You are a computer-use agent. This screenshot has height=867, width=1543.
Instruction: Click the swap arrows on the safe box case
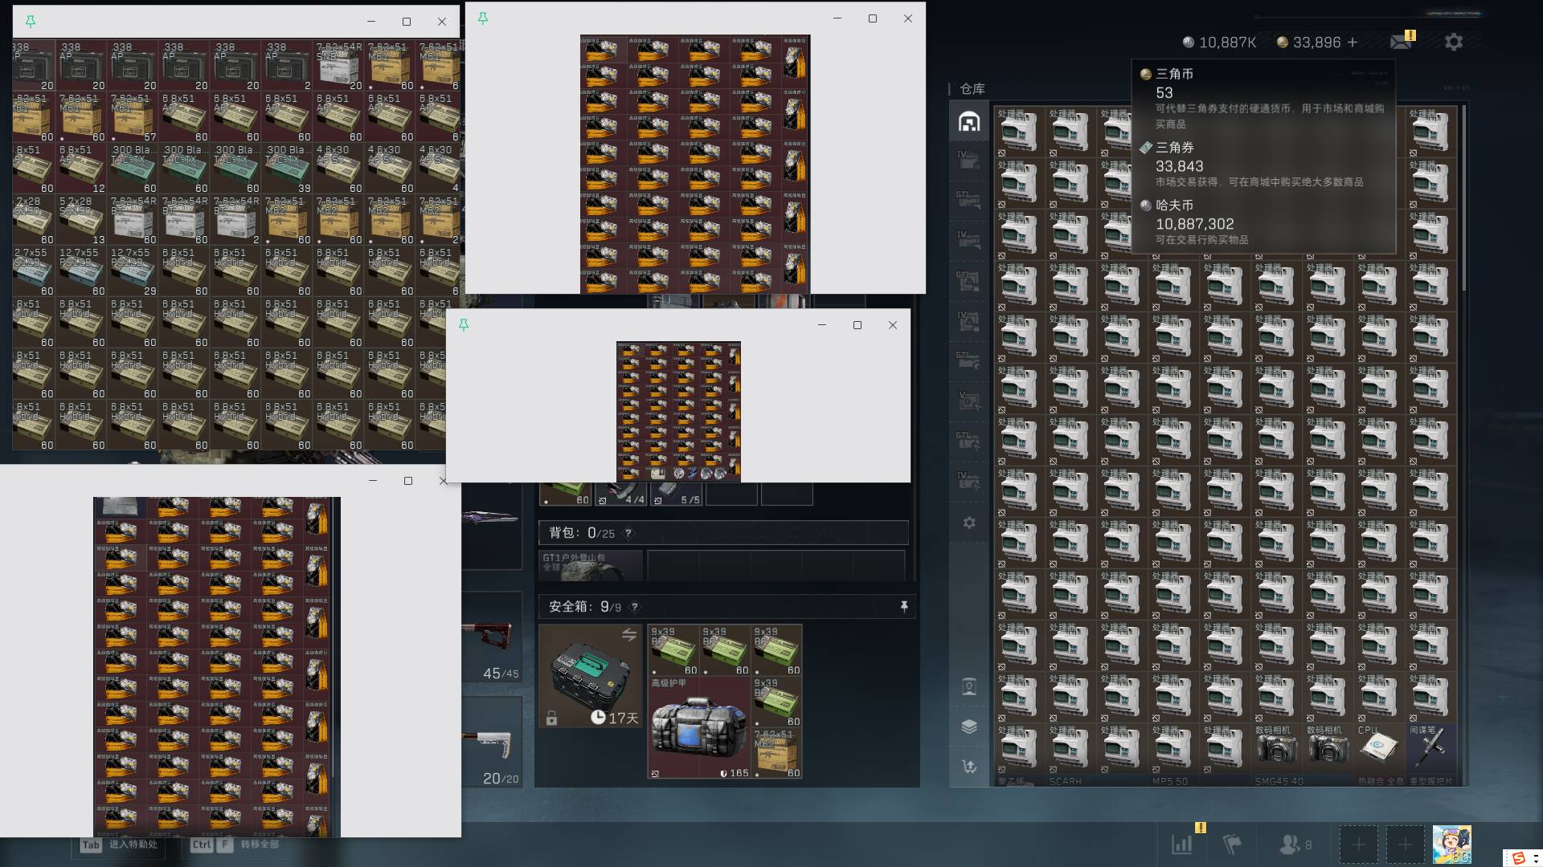[629, 635]
